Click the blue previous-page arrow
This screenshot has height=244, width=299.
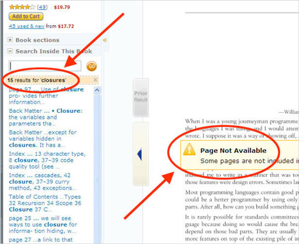point(140,154)
